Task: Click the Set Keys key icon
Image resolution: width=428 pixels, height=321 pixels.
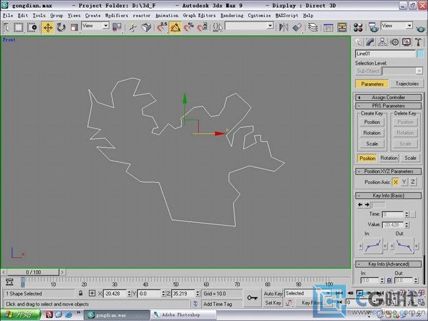Action: click(252, 298)
